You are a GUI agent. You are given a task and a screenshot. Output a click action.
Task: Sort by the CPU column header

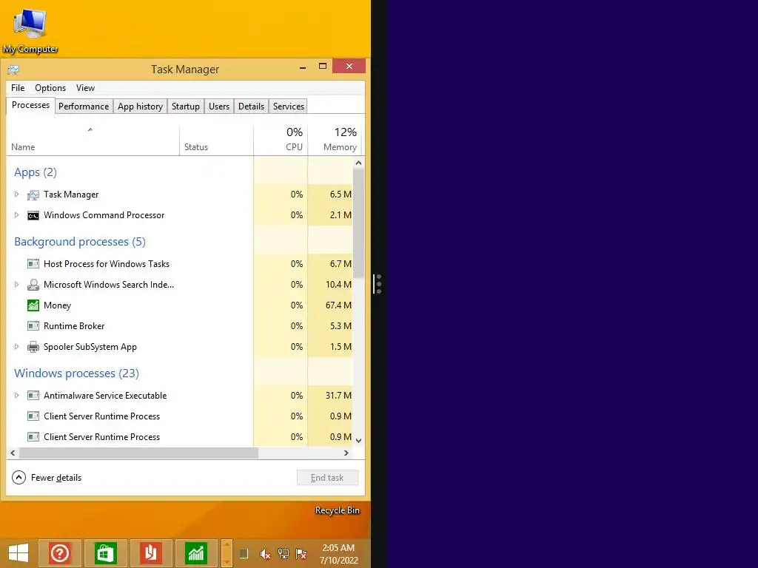tap(281, 139)
